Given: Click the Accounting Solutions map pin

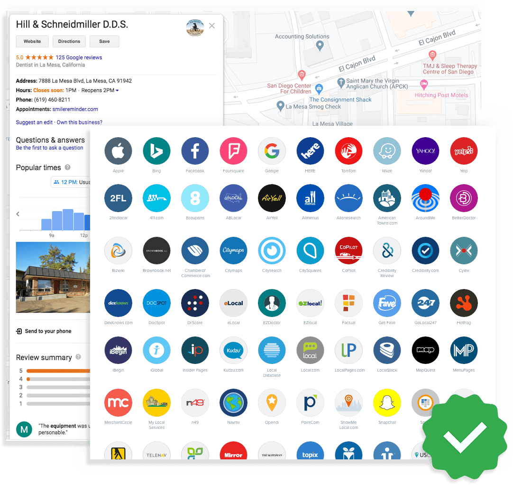Looking at the screenshot, I should [320, 46].
